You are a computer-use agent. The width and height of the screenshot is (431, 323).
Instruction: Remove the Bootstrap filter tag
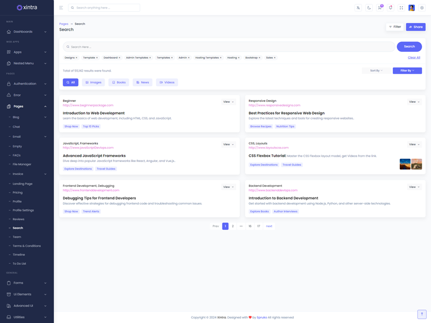tap(260, 58)
